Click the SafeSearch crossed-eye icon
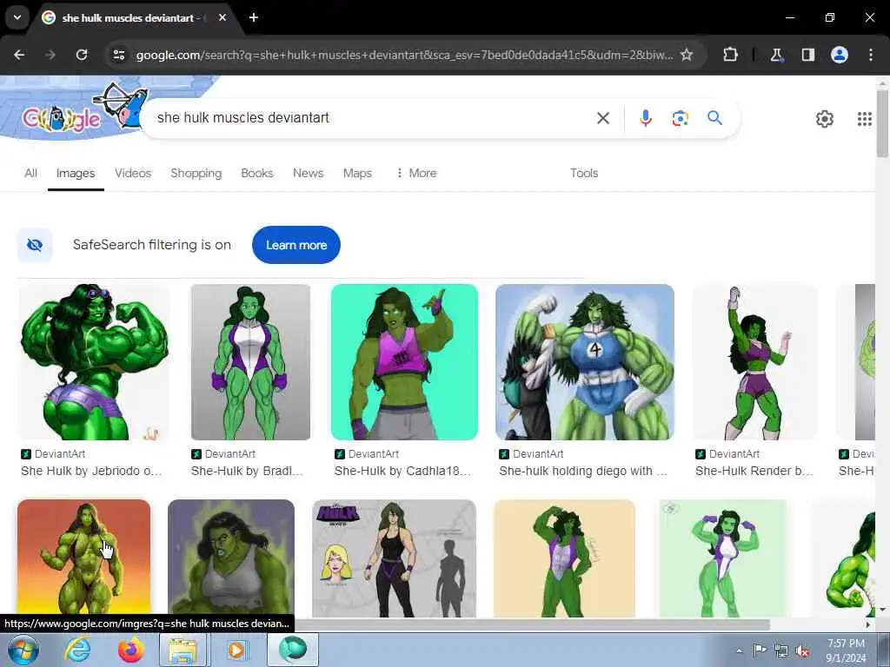 coord(35,245)
